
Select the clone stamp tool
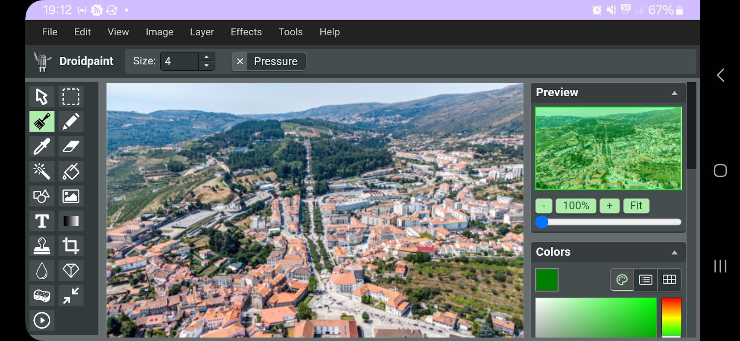tap(42, 246)
